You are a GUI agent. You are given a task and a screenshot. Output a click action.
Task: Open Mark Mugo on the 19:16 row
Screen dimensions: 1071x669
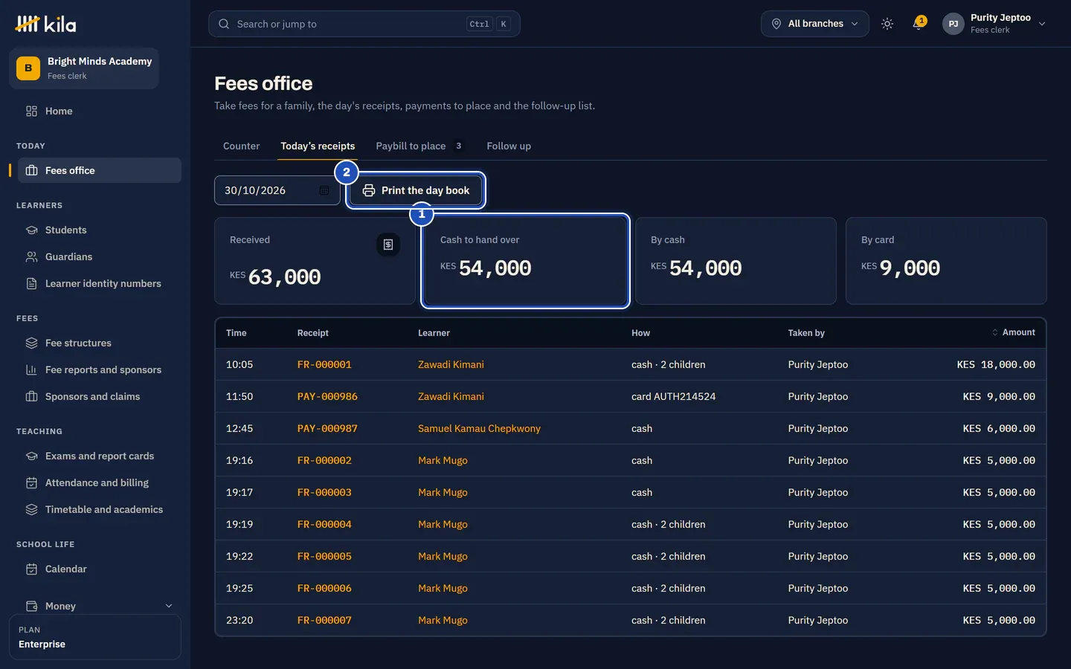(x=443, y=460)
